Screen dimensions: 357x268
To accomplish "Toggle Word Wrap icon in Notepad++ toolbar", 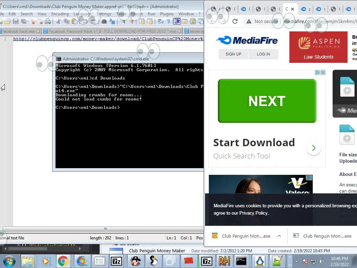I will pos(160,22).
